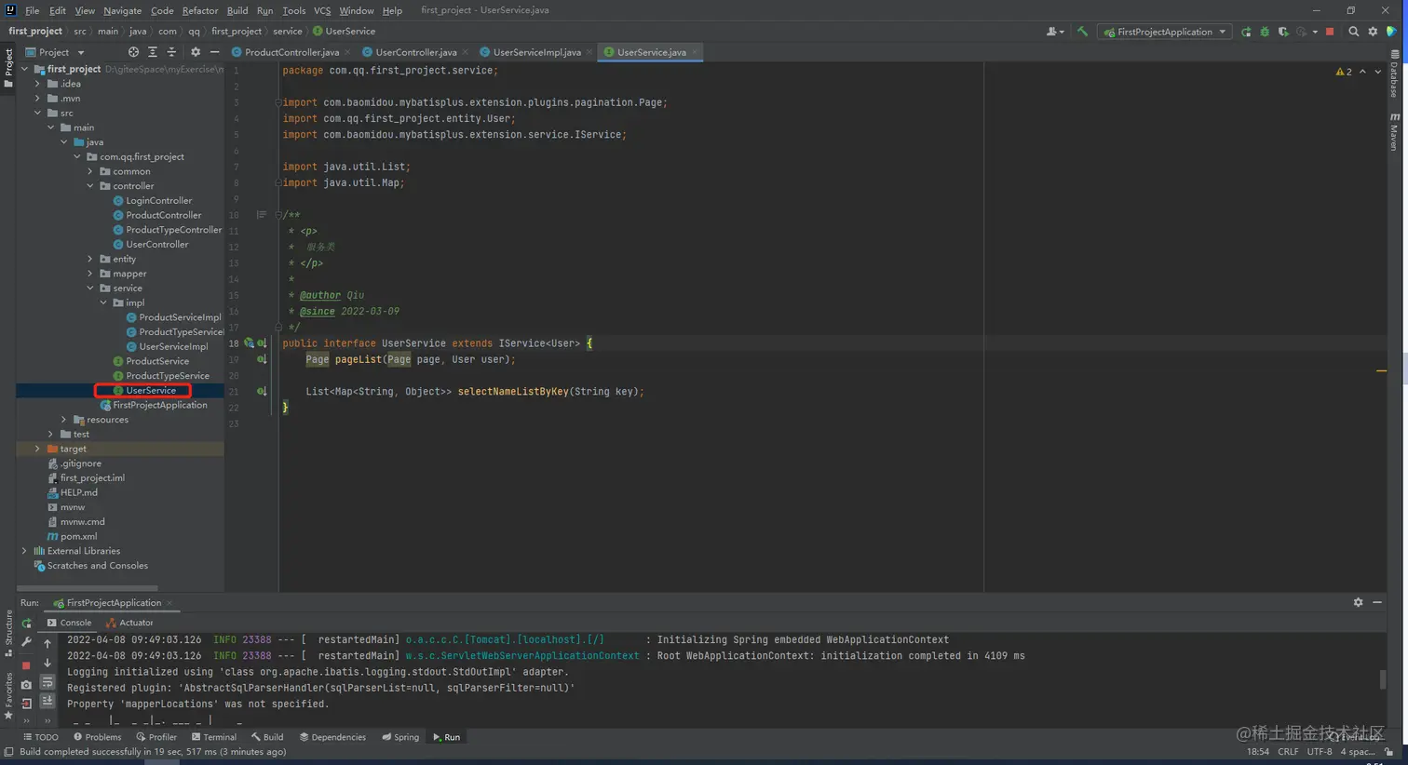Expand the target folder in tree
The height and width of the screenshot is (765, 1408).
coord(38,449)
